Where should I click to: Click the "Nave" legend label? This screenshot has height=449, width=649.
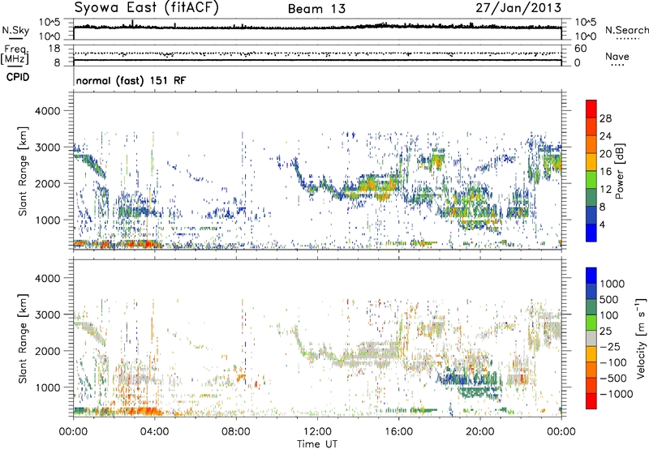(x=617, y=57)
